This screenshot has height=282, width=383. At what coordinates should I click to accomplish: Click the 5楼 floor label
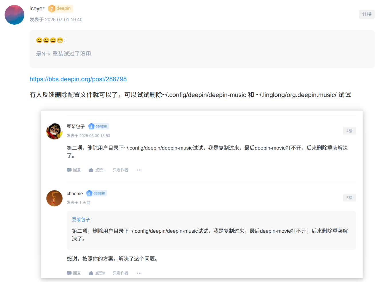click(349, 198)
